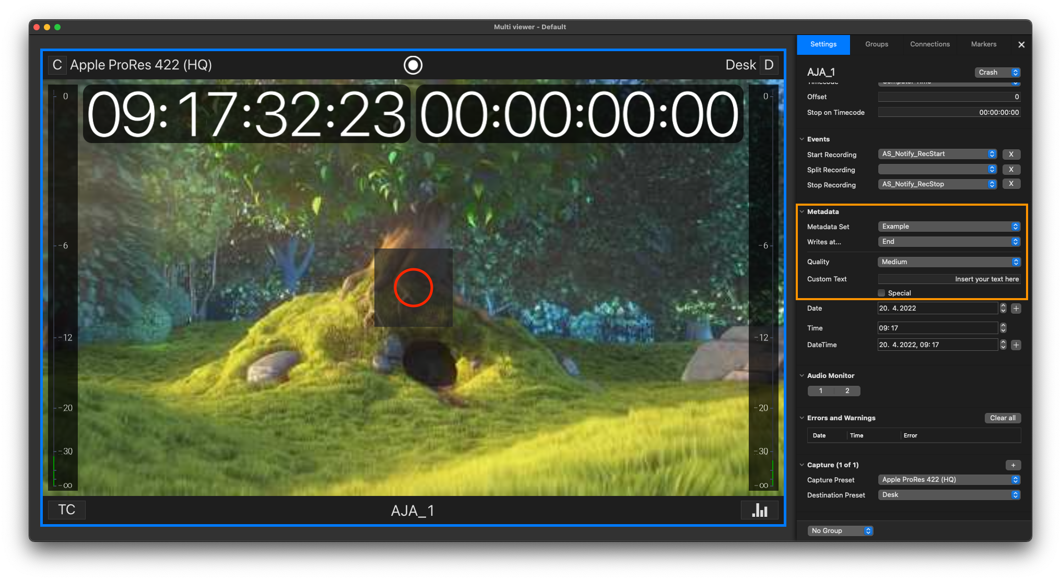1061x580 pixels.
Task: Toggle audio monitor channel 1
Action: pos(821,391)
